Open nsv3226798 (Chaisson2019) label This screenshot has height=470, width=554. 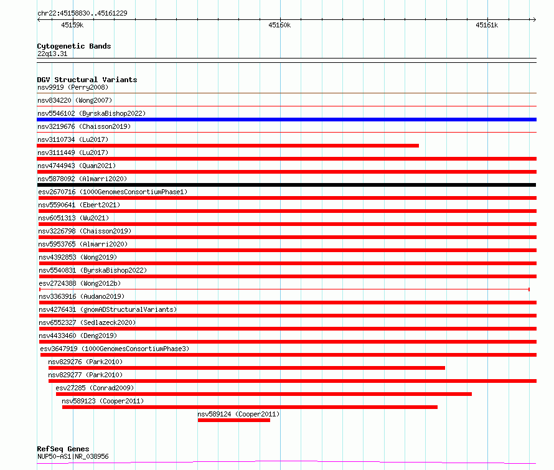85,231
